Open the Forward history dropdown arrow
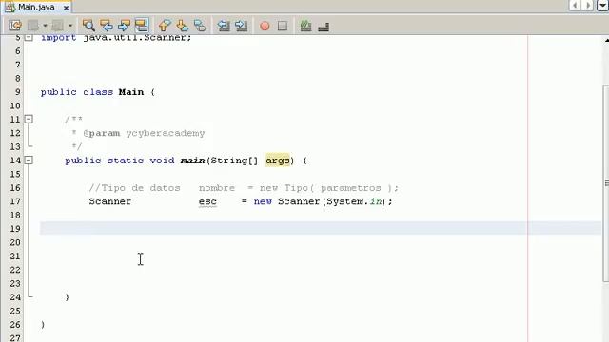 pos(70,26)
